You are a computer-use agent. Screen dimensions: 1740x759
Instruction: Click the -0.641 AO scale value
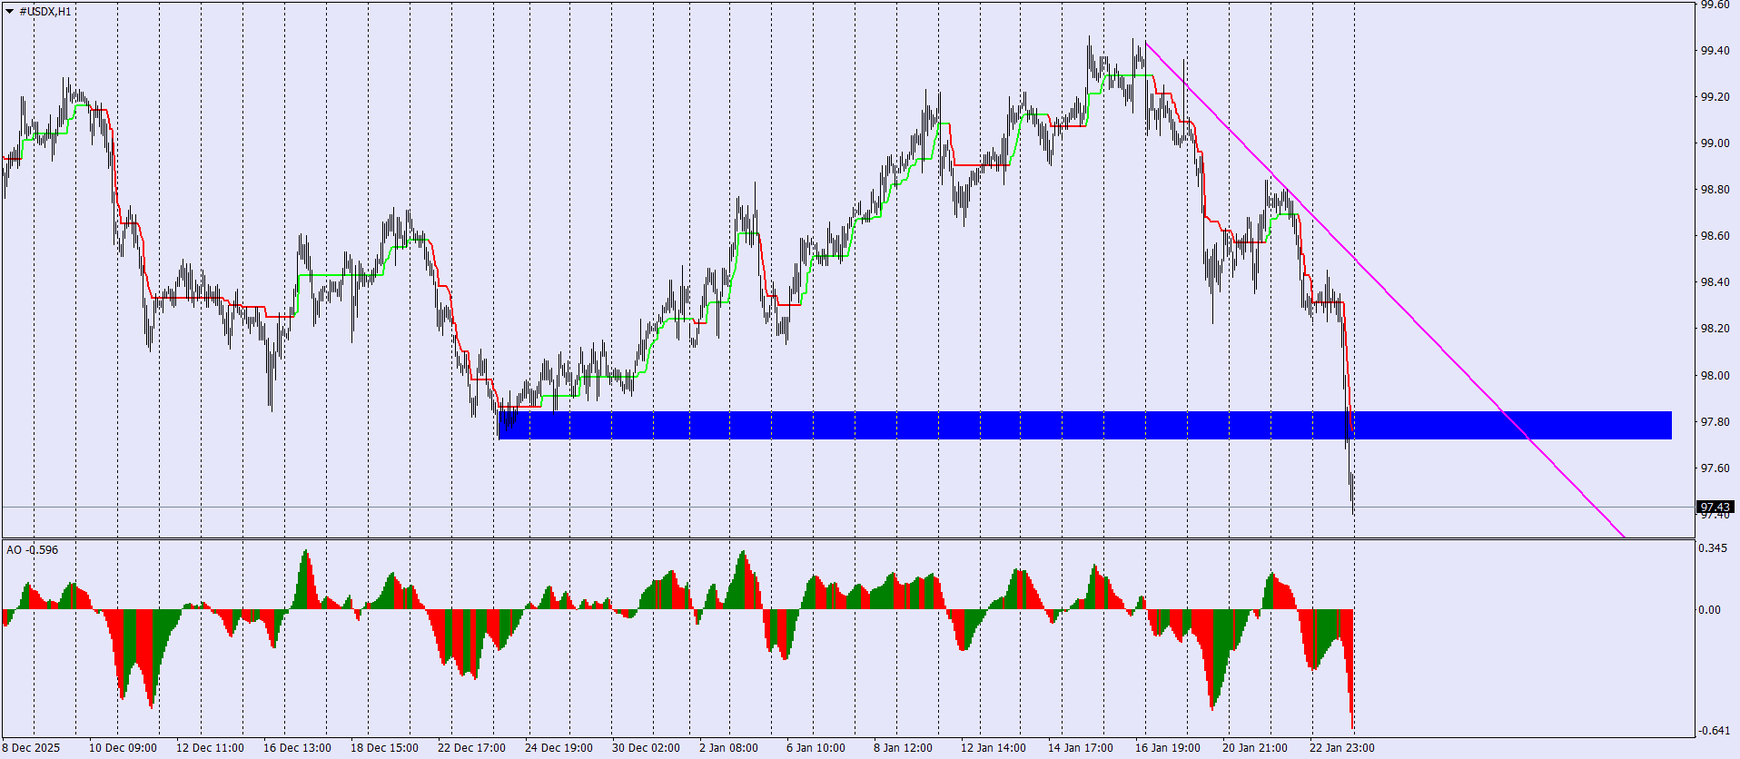coord(1713,730)
